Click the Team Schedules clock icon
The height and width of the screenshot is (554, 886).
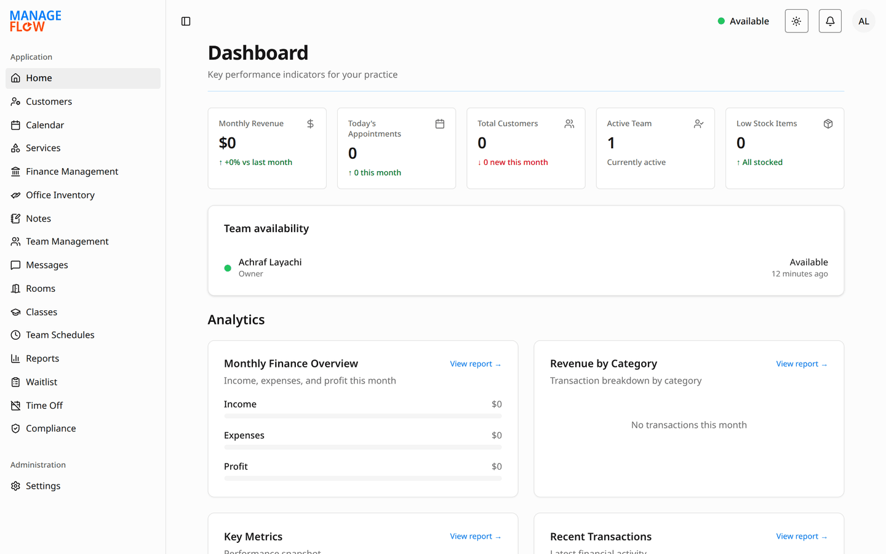pyautogui.click(x=15, y=335)
